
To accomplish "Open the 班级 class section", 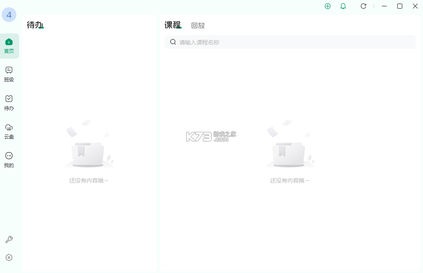I will (x=9, y=75).
